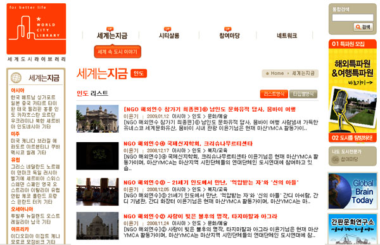Select the 아프리카 region heading
The height and width of the screenshot is (245, 380).
(20, 229)
